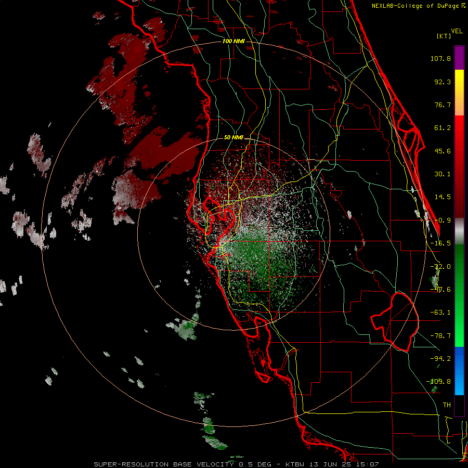Select the 45.6 scale value

(443, 151)
